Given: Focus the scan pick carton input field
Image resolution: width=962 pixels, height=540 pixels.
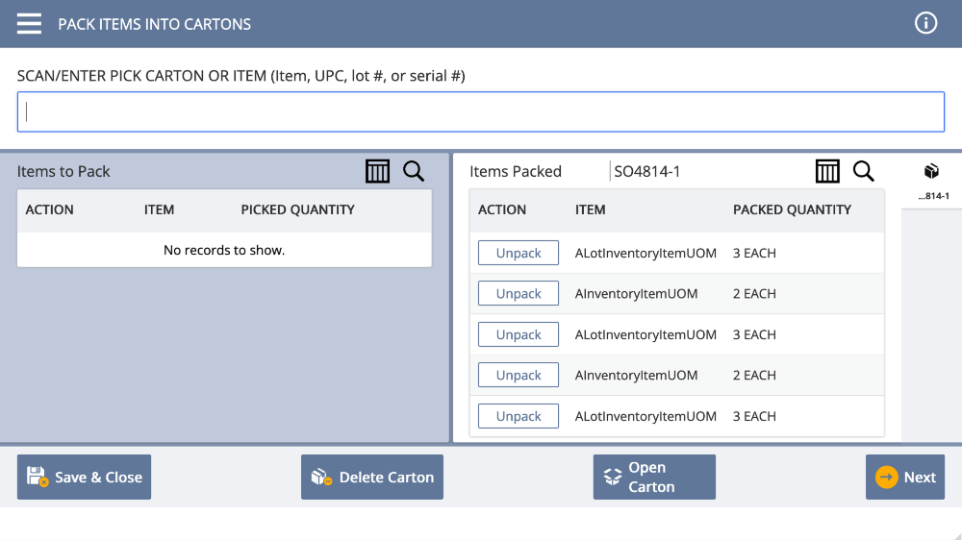Looking at the screenshot, I should point(481,111).
